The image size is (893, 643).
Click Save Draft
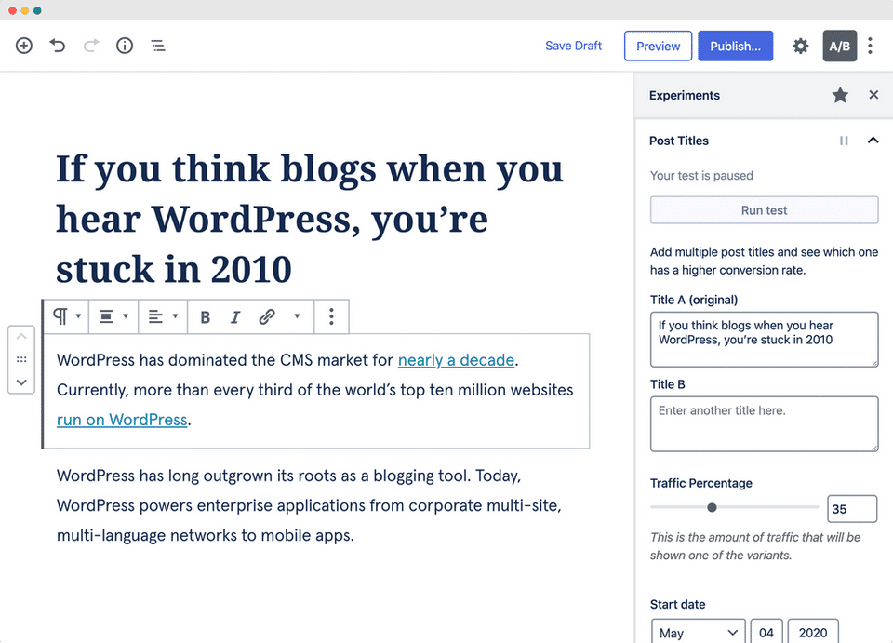point(573,46)
